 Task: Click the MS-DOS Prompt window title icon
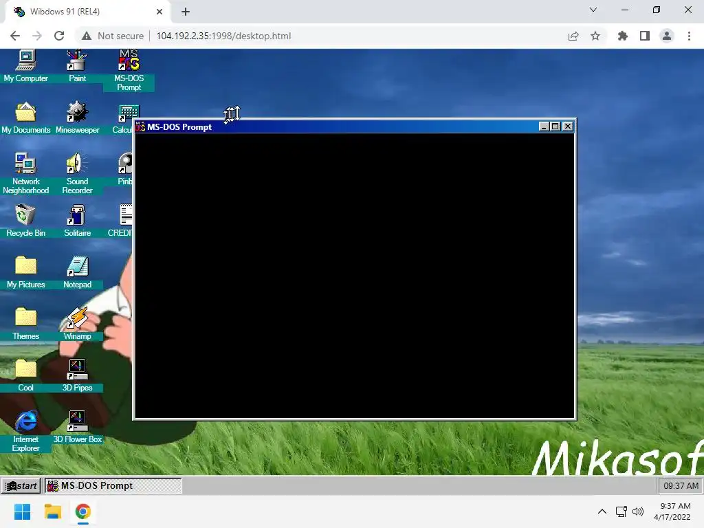tap(140, 126)
